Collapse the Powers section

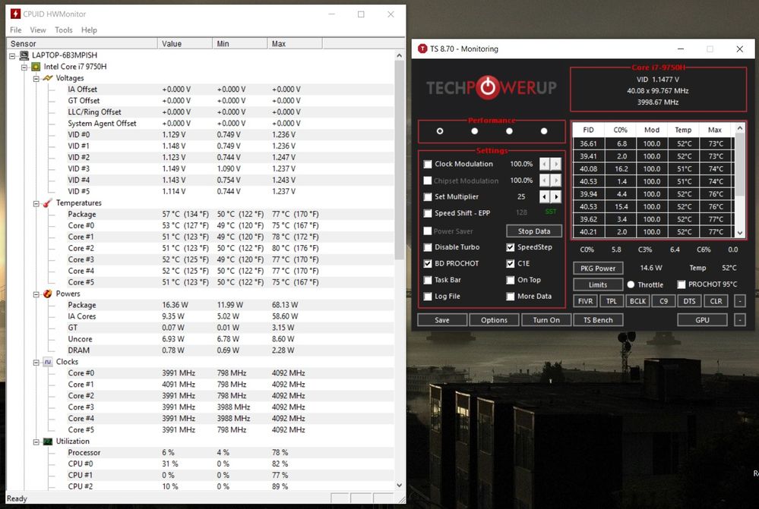pos(36,294)
